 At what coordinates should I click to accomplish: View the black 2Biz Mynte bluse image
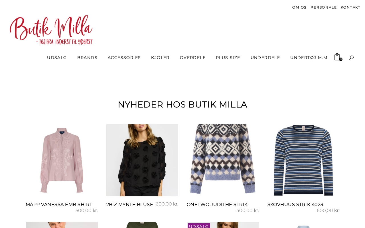(142, 160)
